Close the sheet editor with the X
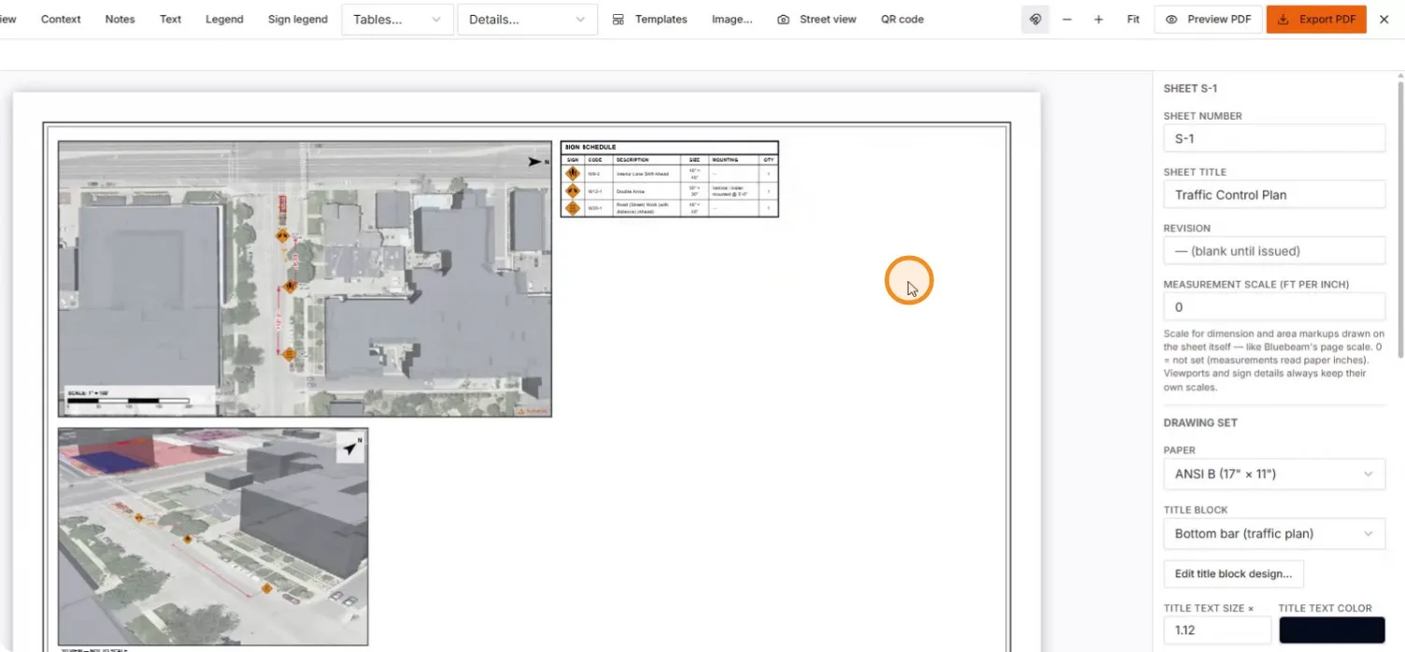Viewport: 1405px width, 652px height. coord(1384,19)
